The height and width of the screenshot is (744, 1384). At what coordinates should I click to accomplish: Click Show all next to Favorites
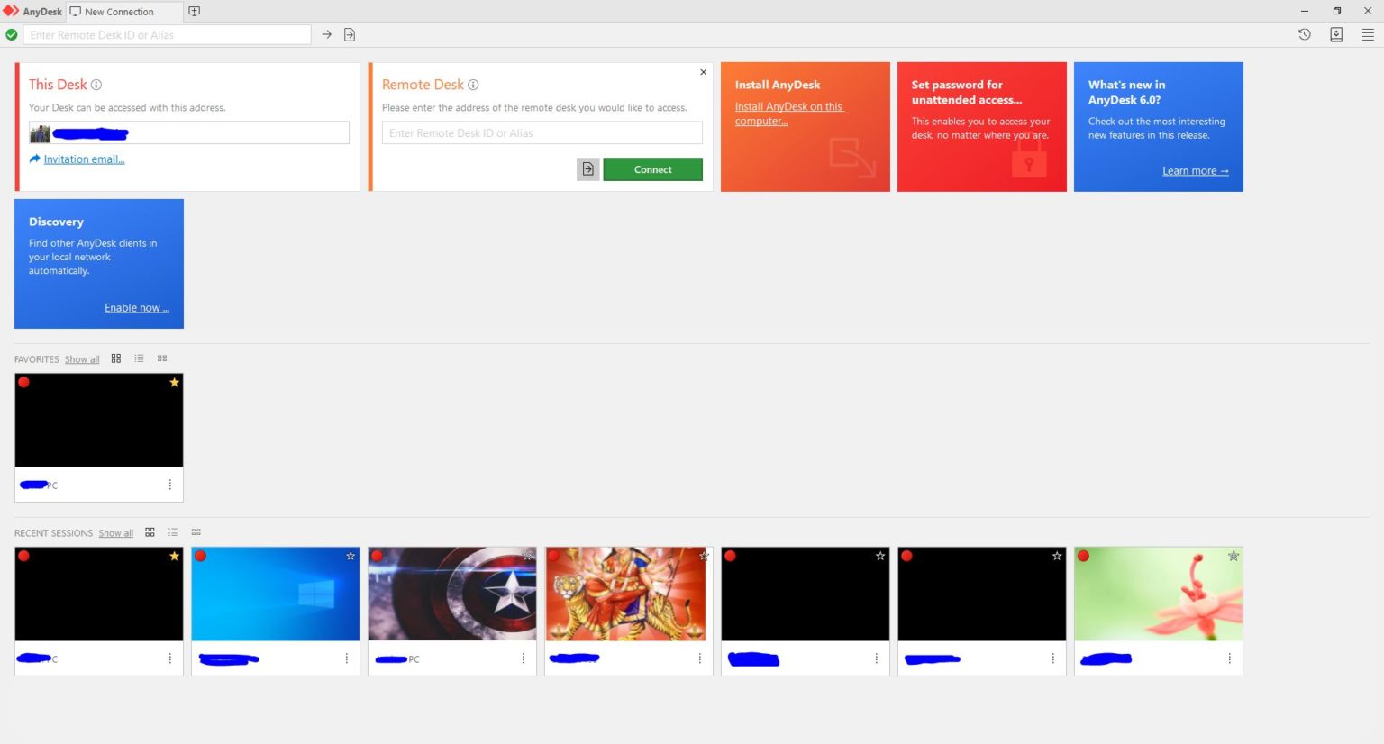point(82,359)
